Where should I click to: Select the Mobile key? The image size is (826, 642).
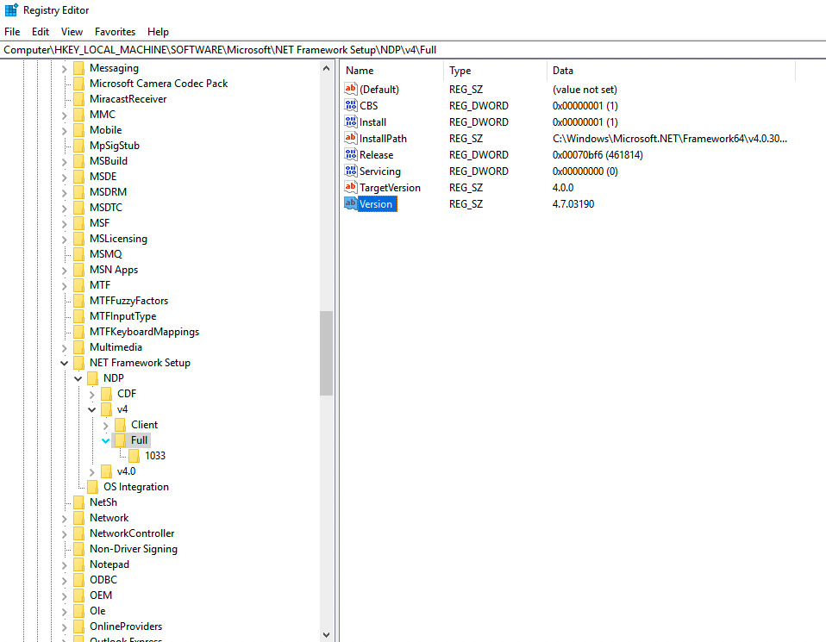(105, 130)
